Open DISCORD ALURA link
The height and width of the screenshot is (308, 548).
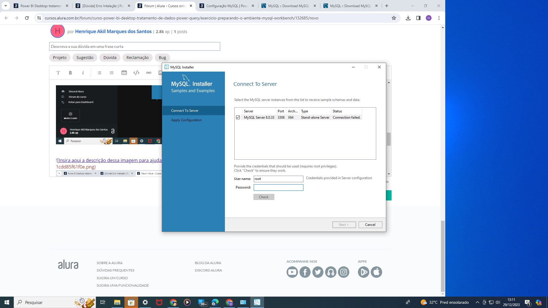(x=208, y=270)
